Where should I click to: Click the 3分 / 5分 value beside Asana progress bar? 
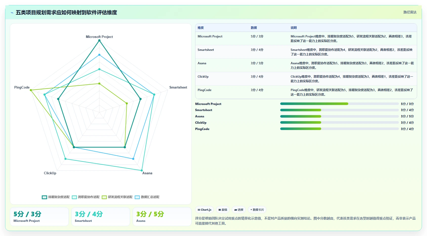(x=407, y=116)
